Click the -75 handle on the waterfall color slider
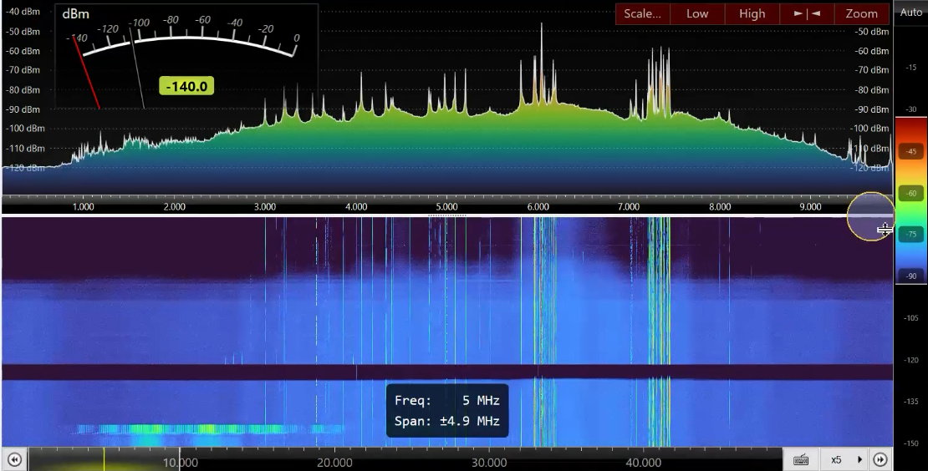 pos(910,235)
